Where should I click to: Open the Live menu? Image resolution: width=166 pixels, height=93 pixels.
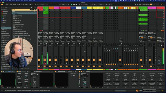4,1
